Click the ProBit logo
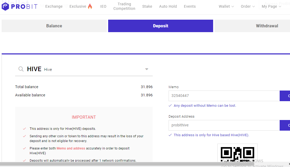The width and height of the screenshot is (290, 167). [19, 6]
